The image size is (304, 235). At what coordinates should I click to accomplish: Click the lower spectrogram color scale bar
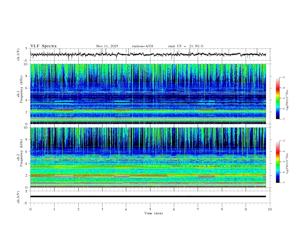click(x=278, y=162)
